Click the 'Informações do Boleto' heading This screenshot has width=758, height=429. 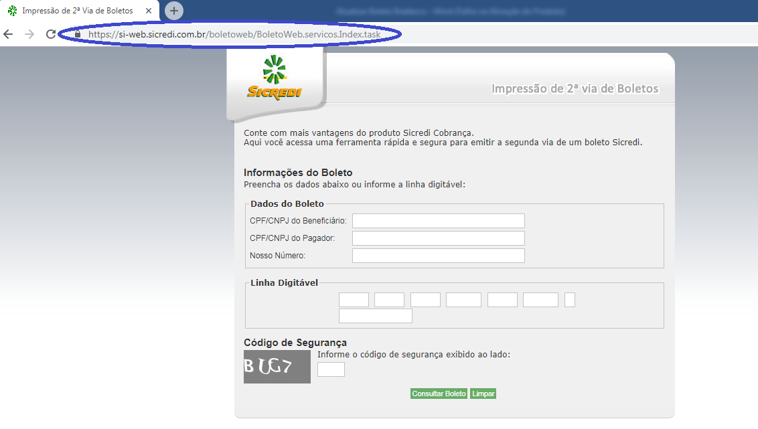(298, 173)
